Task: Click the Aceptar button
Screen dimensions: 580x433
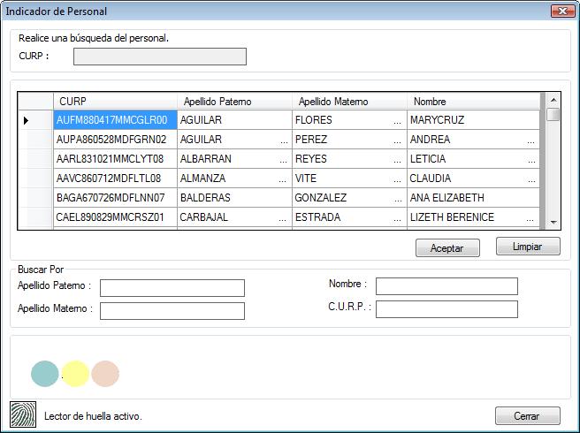Action: click(x=447, y=247)
